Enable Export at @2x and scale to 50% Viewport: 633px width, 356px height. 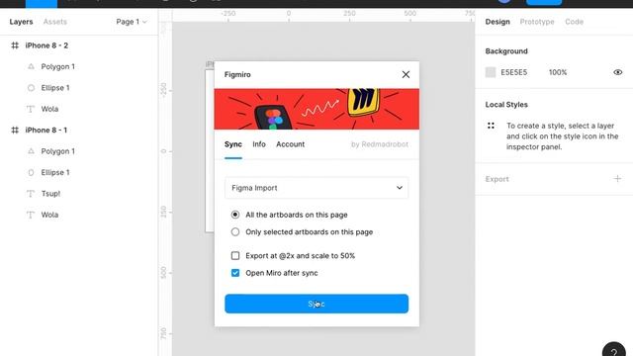235,255
